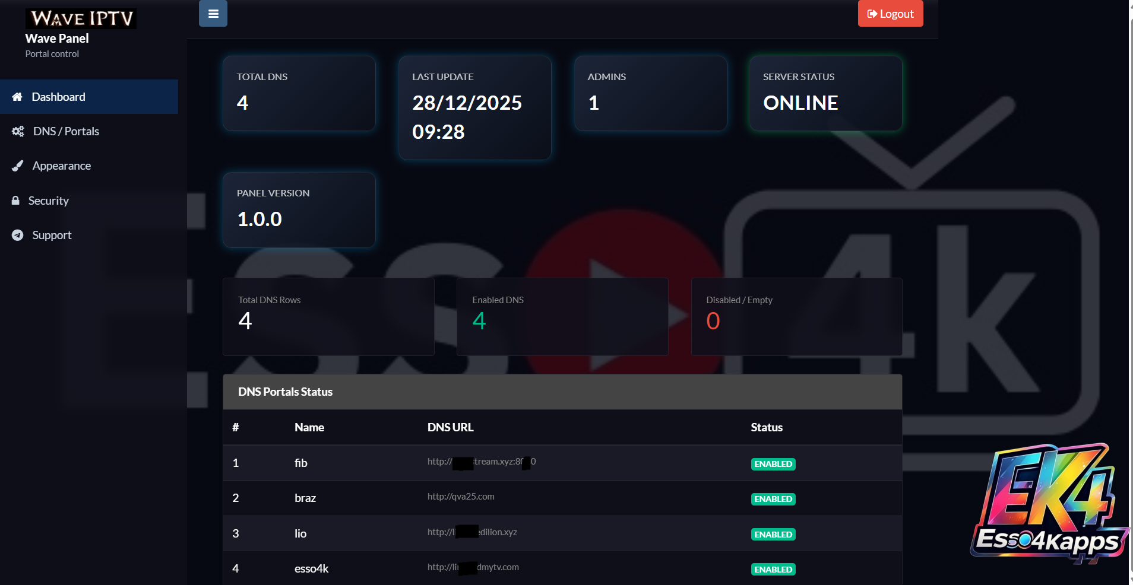Screen dimensions: 1133x585
Task: Open the Appearance menu item
Action: pyautogui.click(x=62, y=166)
